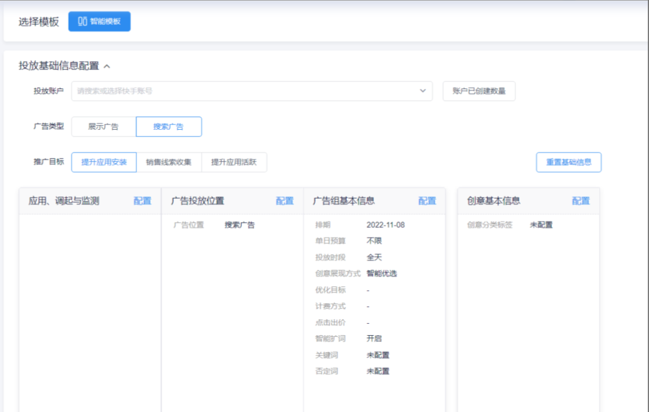Select the 搜索广告 ad type tab

coord(169,126)
